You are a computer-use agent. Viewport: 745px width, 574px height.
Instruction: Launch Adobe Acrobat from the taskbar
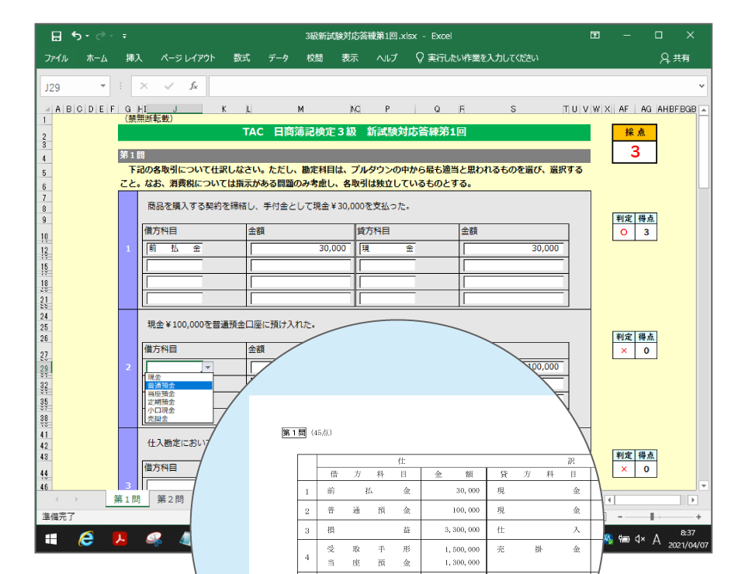[x=120, y=540]
